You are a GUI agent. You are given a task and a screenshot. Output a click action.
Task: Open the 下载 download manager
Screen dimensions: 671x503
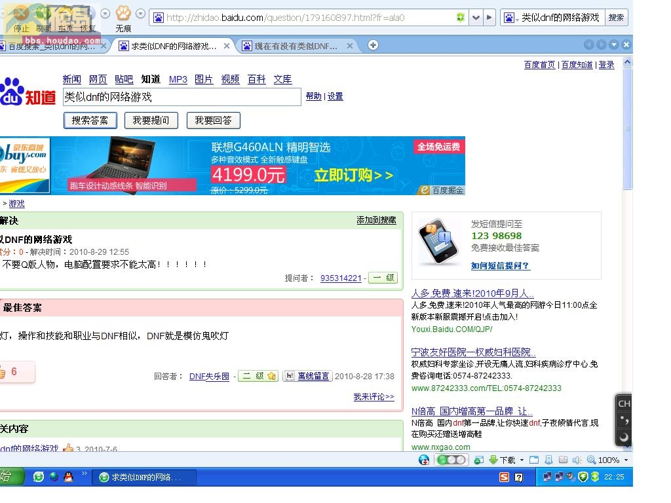(x=503, y=460)
